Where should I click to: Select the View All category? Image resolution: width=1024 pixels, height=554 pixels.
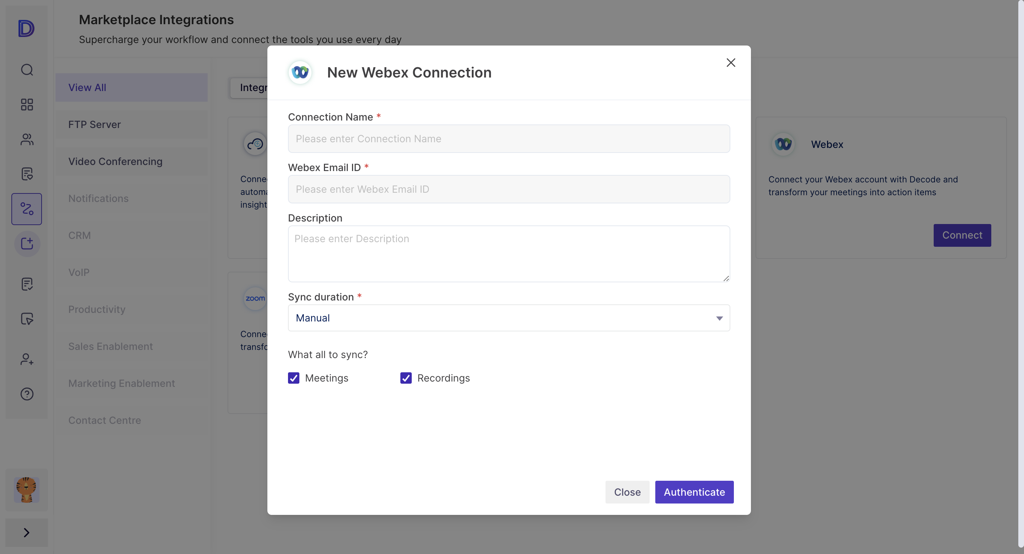click(x=131, y=87)
